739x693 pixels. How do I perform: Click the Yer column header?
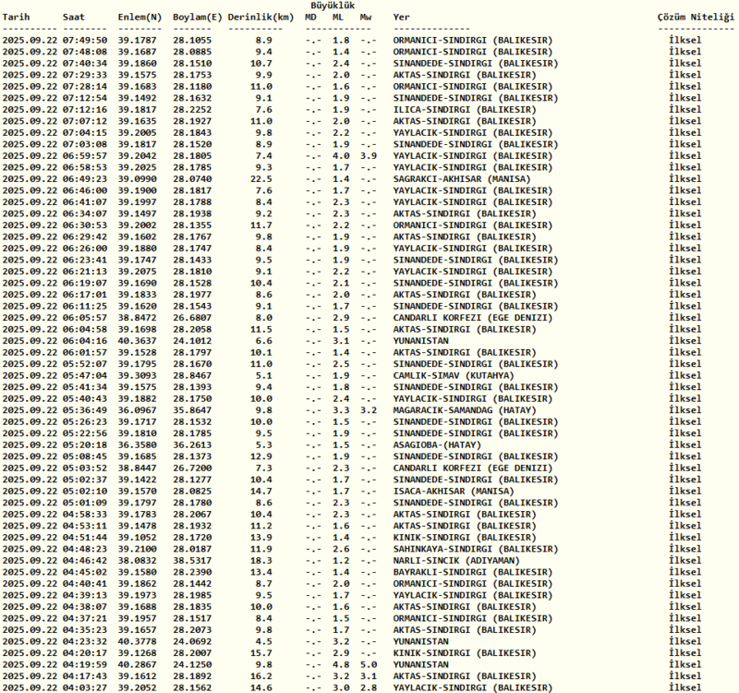[x=402, y=18]
